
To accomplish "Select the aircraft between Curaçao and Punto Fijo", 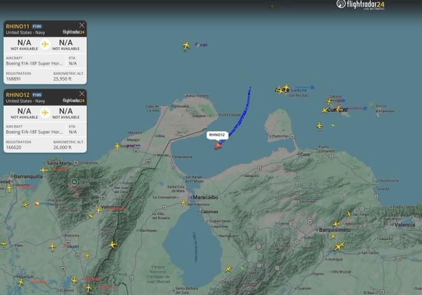I will [319, 126].
